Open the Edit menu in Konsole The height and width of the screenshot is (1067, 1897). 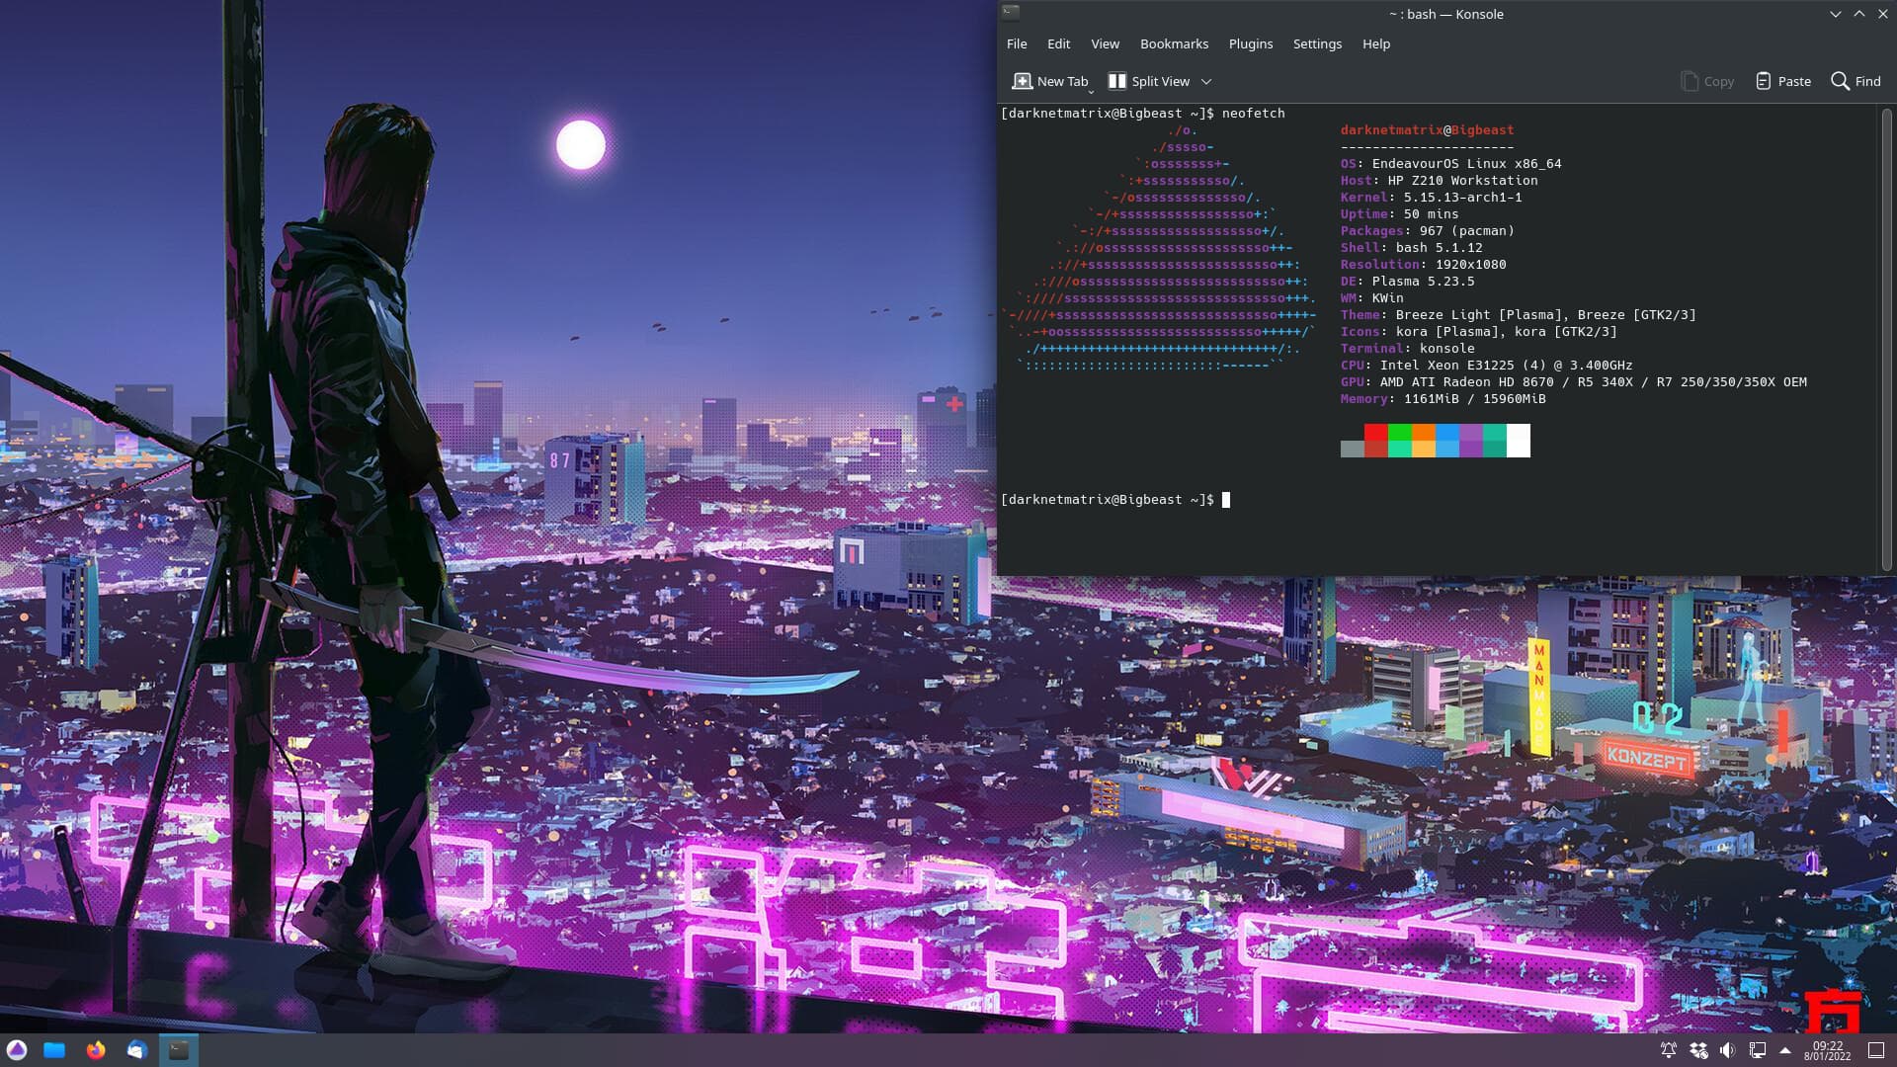(1058, 43)
